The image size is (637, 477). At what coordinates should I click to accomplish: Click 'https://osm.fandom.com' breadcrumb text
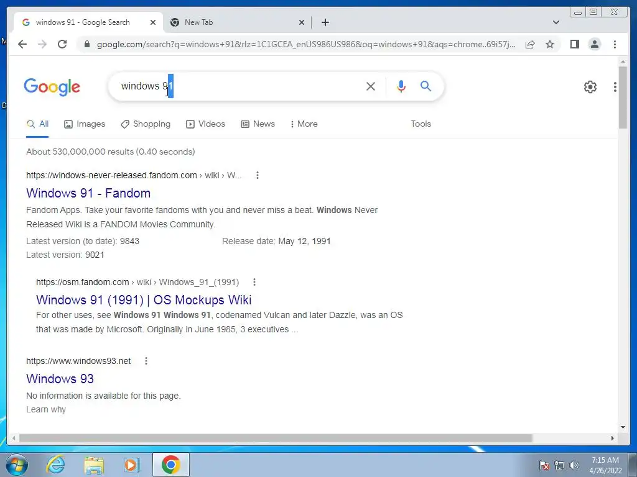83,282
